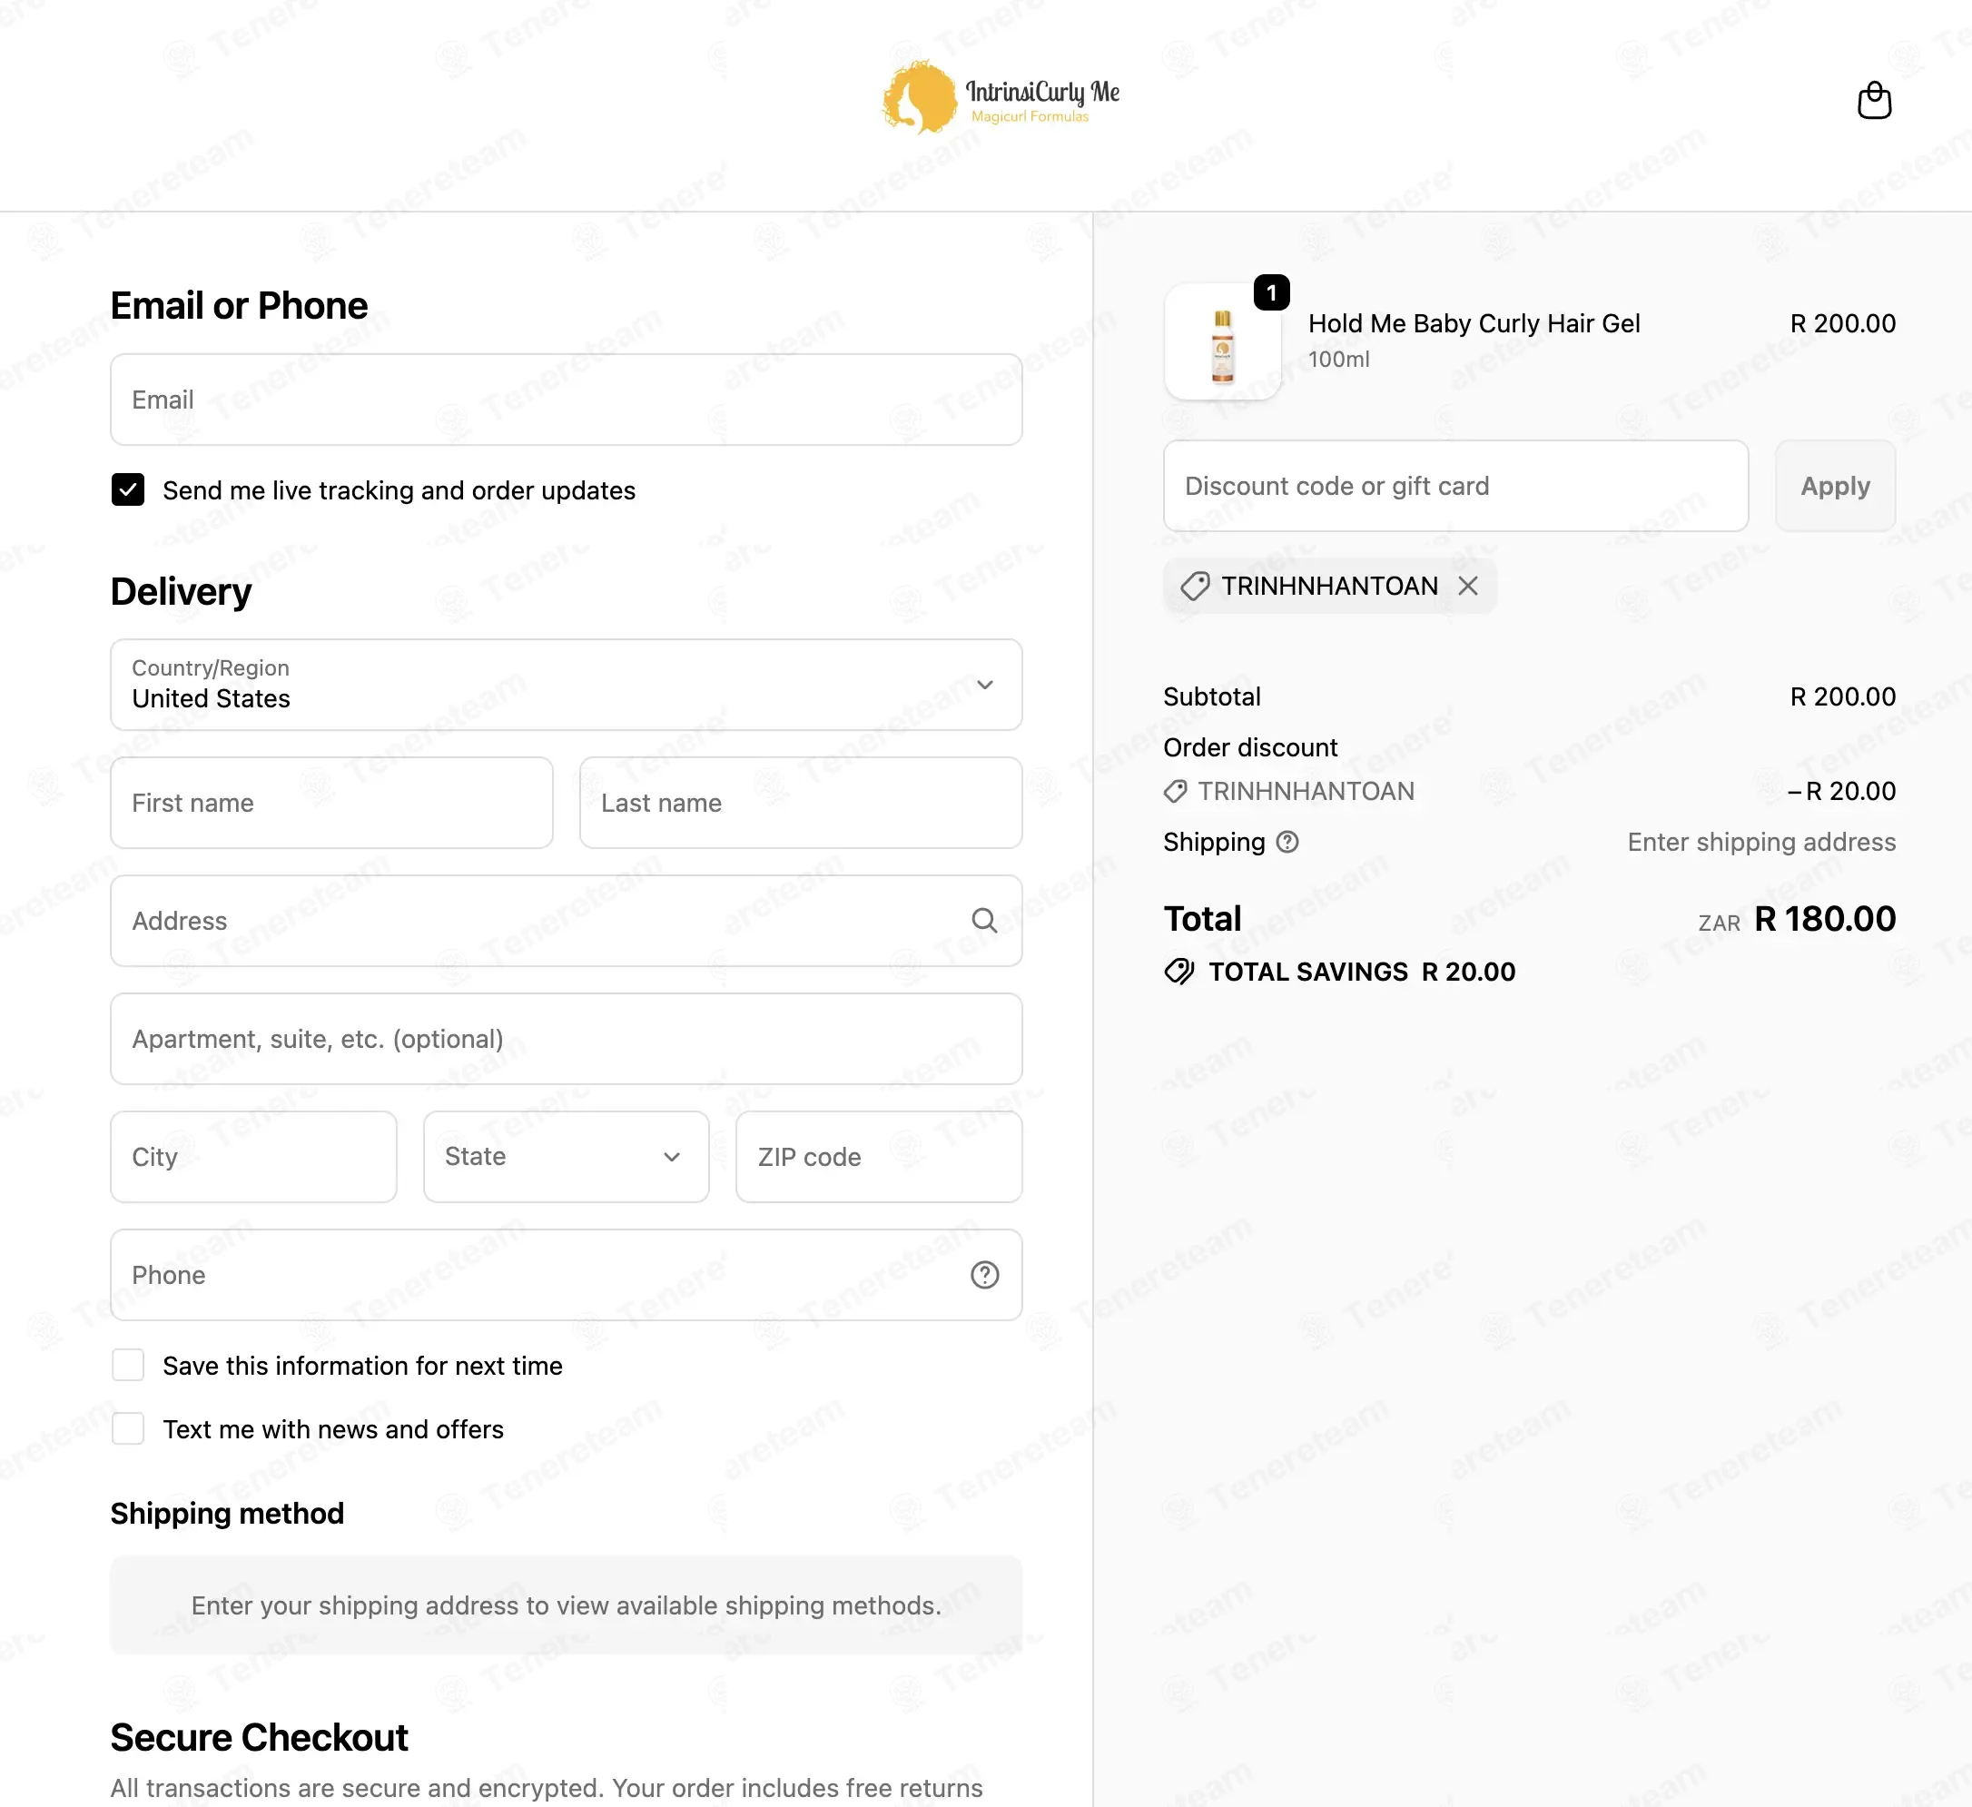This screenshot has height=1807, width=1972.
Task: Click into the Address field
Action: (x=566, y=920)
